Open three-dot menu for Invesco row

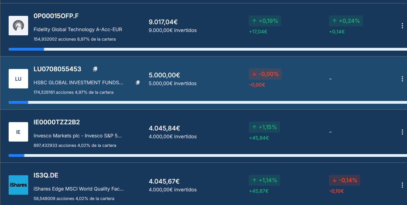point(402,132)
